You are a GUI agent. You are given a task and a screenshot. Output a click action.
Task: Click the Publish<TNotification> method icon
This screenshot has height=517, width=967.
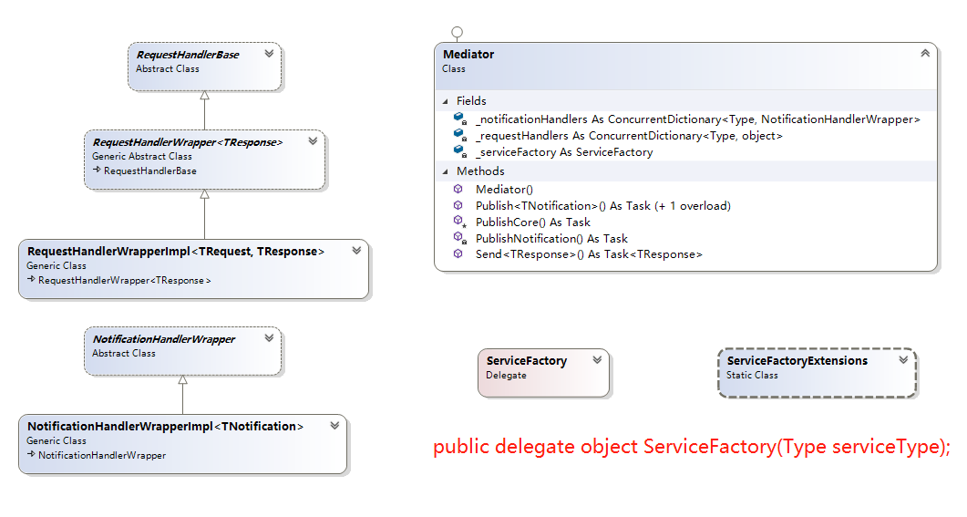point(458,205)
